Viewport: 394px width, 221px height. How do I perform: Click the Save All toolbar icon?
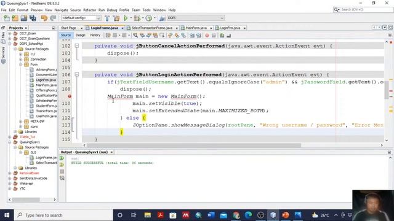coord(33,18)
